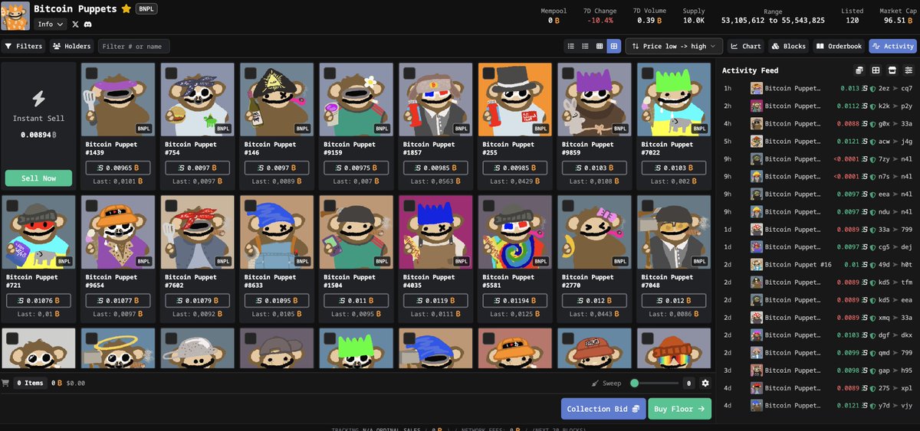920x431 pixels.
Task: Click the BNPL tag on Puppet #7022 card
Action: pos(699,129)
